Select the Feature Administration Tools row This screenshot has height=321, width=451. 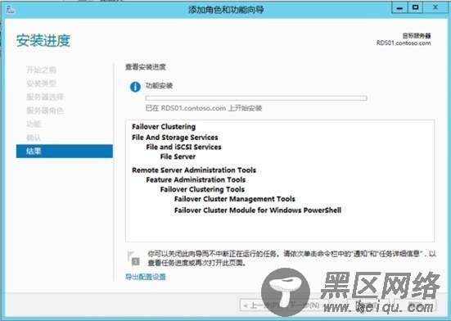coord(196,180)
